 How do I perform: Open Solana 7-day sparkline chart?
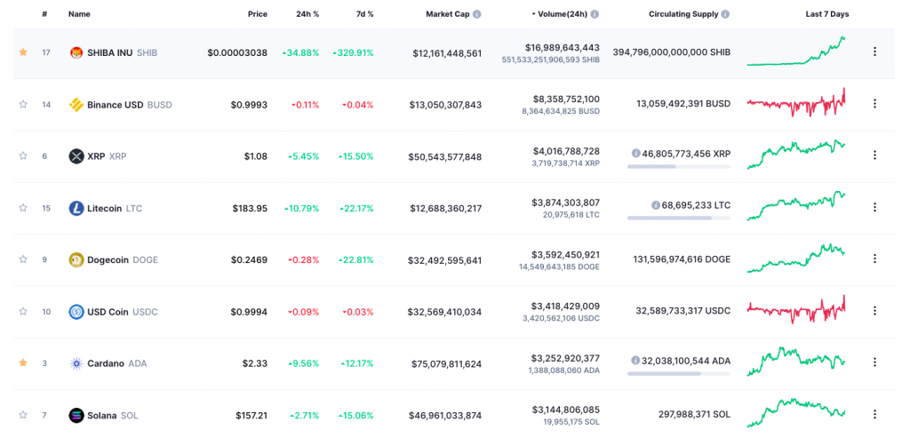pos(796,413)
